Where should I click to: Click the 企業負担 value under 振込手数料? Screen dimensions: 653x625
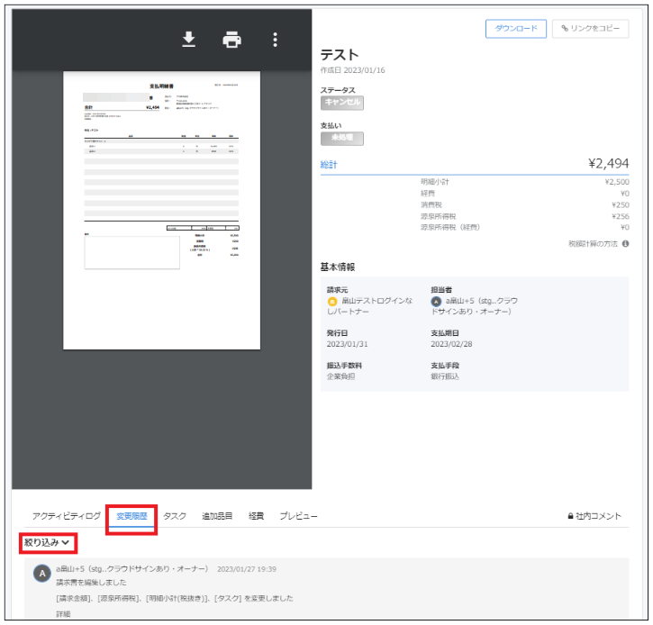coord(340,376)
